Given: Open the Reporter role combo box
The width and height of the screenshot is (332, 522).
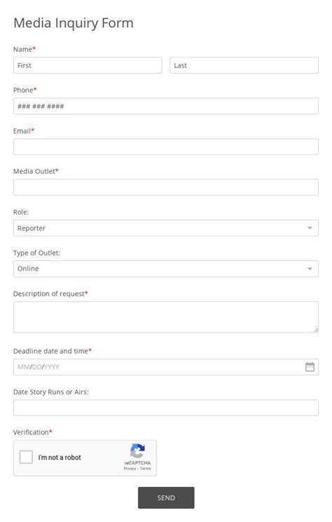Looking at the screenshot, I should pyautogui.click(x=166, y=228).
